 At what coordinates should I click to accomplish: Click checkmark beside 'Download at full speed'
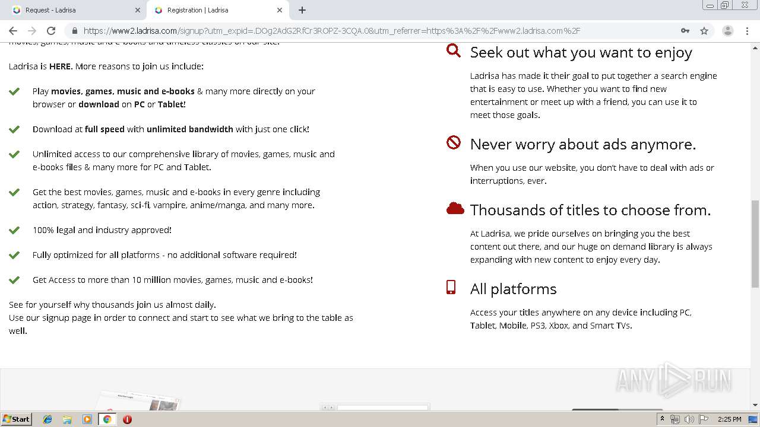pos(14,129)
